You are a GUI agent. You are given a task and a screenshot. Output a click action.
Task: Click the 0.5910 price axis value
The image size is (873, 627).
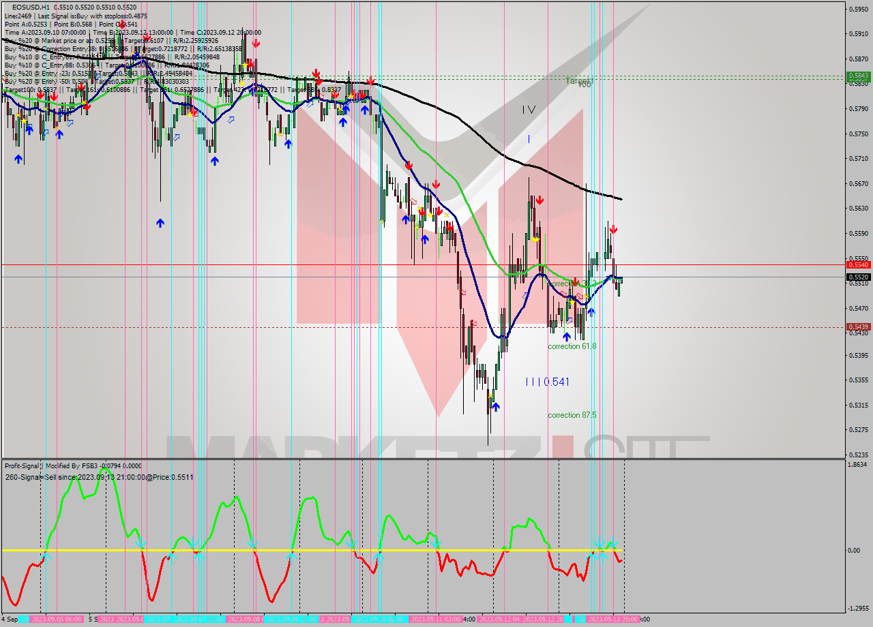coord(858,33)
